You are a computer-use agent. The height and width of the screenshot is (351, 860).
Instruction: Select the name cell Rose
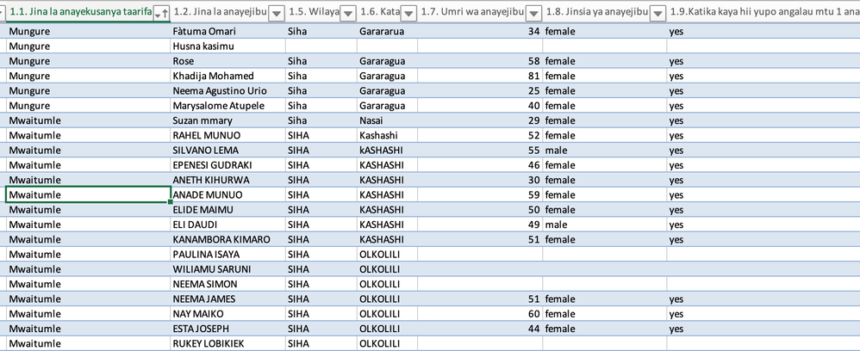click(x=227, y=61)
